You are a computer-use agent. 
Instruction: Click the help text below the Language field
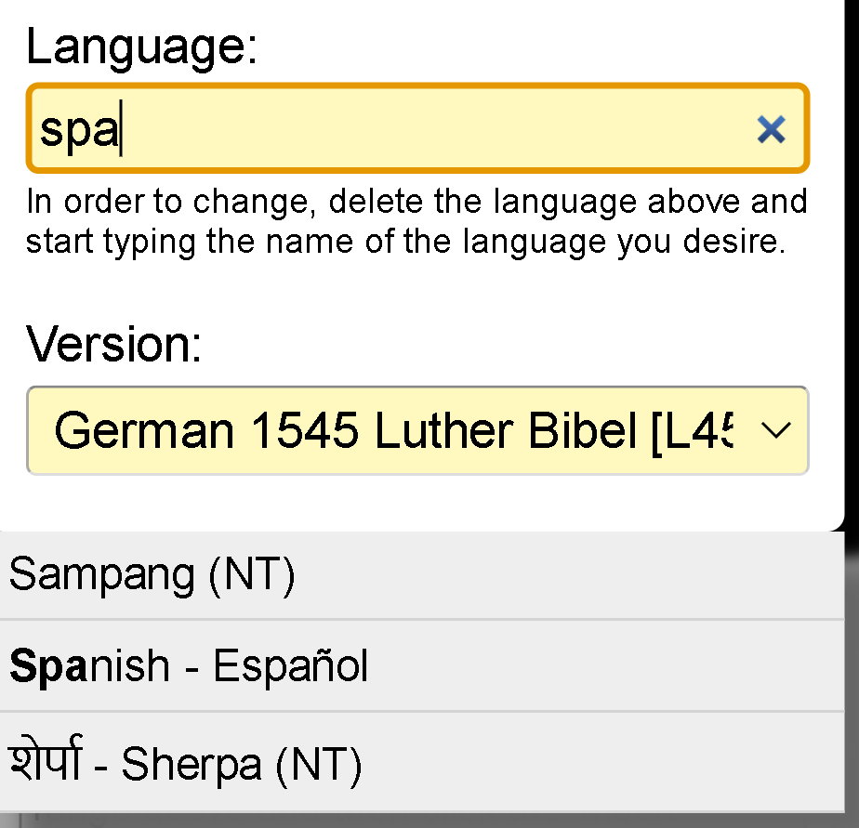coord(416,221)
